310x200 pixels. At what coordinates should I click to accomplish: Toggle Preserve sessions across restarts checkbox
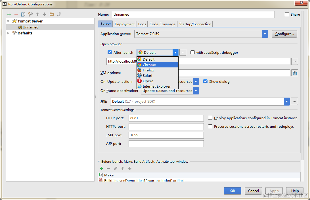click(x=210, y=127)
